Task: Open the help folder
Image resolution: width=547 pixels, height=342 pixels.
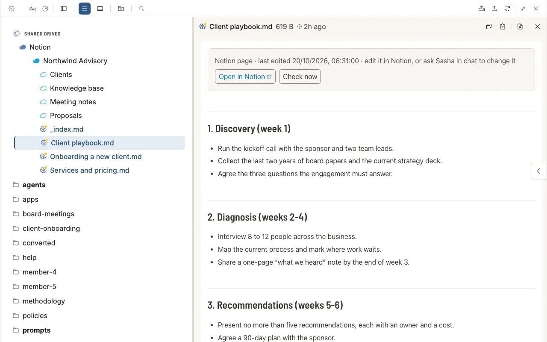Action: [x=29, y=257]
